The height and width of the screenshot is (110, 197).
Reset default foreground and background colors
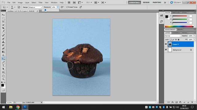pyautogui.click(x=2, y=82)
